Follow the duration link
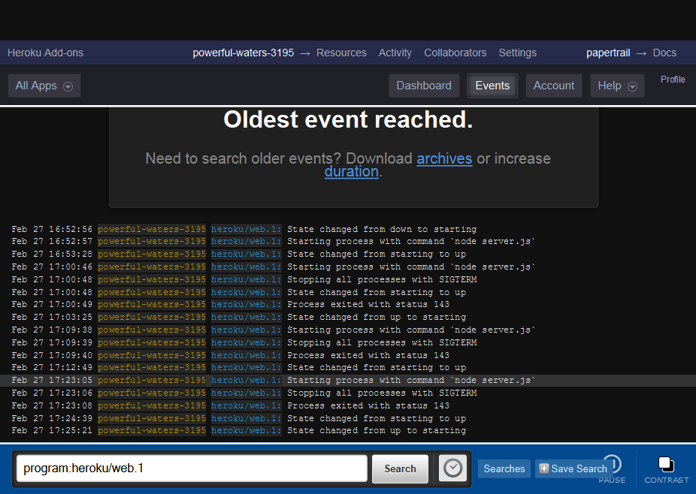This screenshot has width=696, height=494. (x=352, y=172)
